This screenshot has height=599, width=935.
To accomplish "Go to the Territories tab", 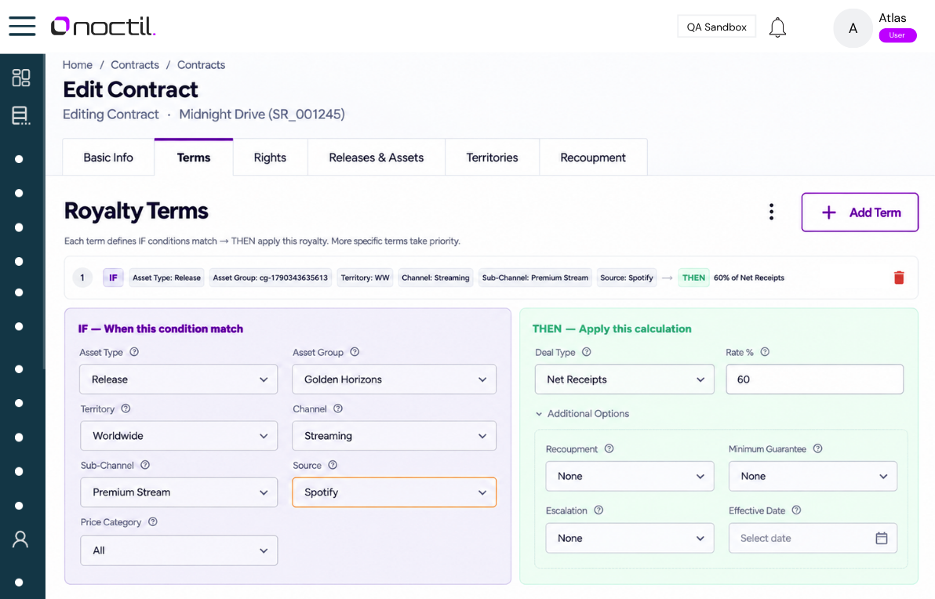I will tap(492, 158).
